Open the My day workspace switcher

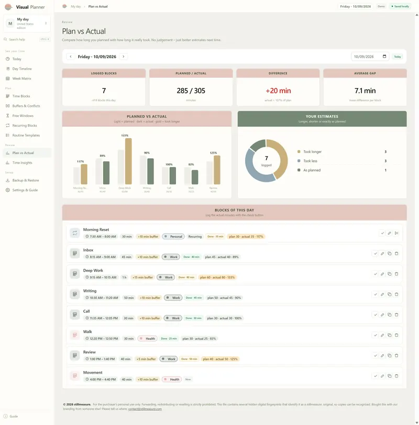(27, 23)
